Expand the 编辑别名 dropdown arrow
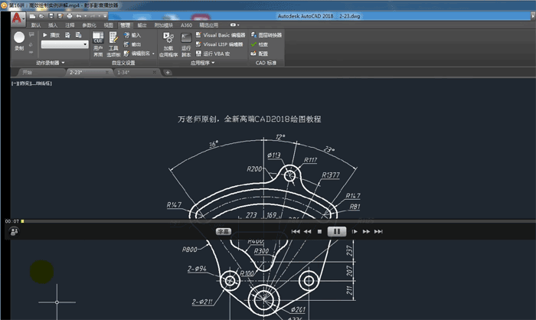 tap(153, 54)
